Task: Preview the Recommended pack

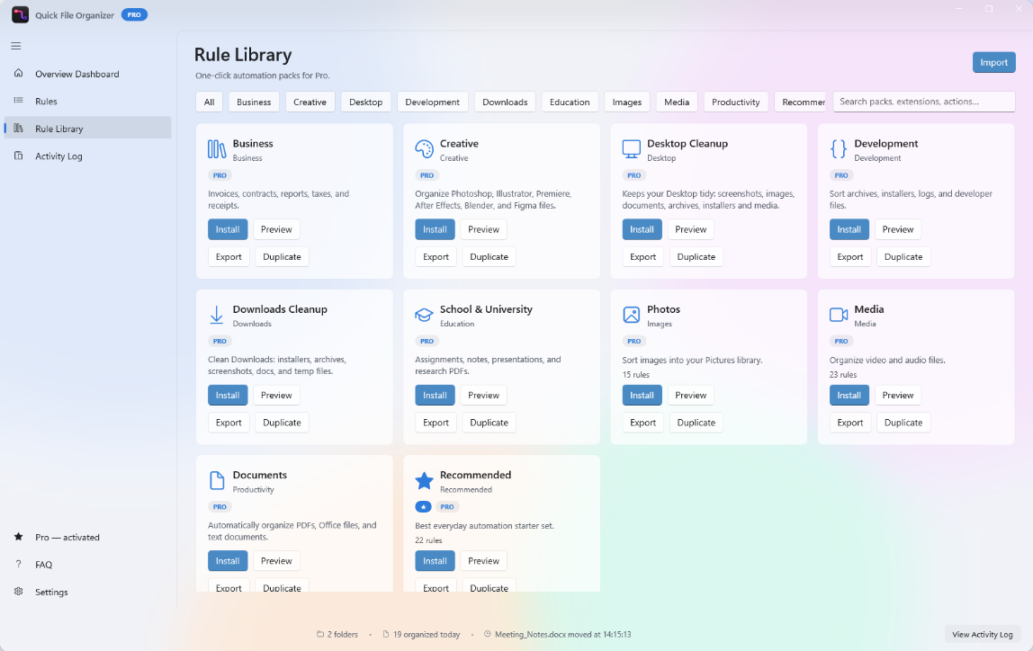Action: click(x=483, y=561)
